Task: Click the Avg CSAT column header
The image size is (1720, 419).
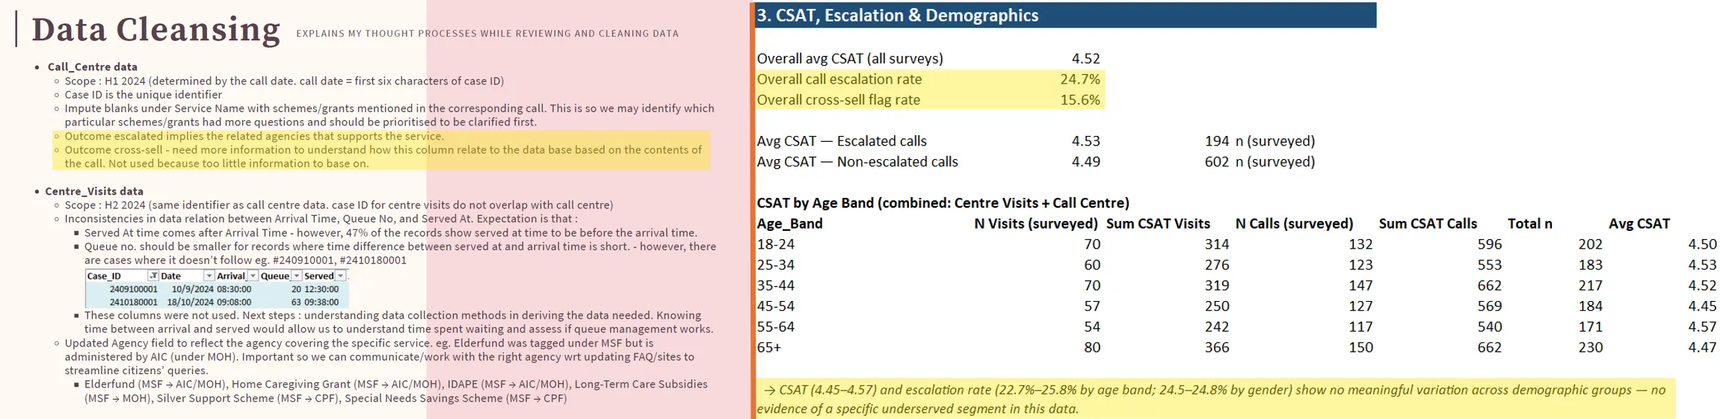Action: click(1639, 224)
